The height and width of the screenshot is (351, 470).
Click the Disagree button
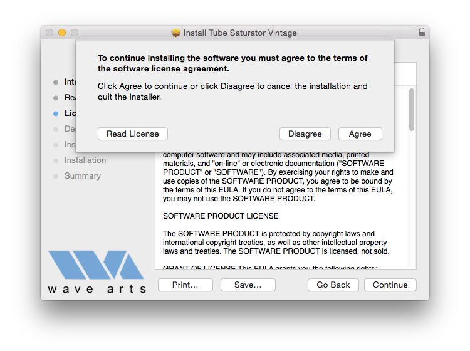305,134
